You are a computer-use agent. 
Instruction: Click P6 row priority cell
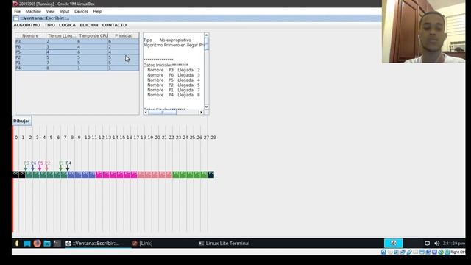tap(124, 46)
